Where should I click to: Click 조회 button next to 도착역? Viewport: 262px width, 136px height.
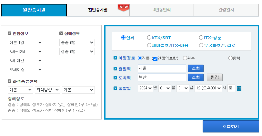pyautogui.click(x=196, y=77)
